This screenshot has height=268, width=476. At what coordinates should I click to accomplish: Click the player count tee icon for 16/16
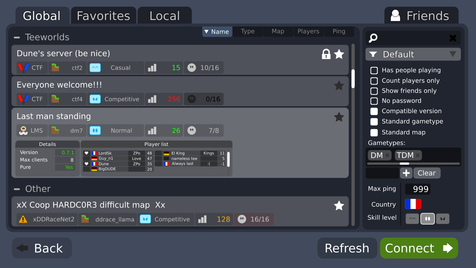pos(242,219)
